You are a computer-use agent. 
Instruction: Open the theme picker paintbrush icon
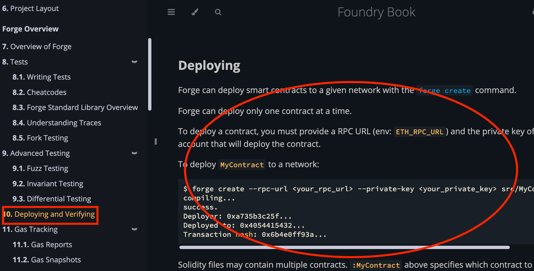[x=195, y=12]
